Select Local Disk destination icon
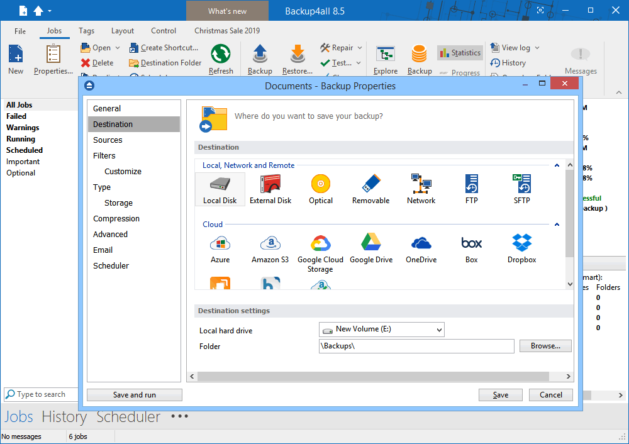This screenshot has width=629, height=444. (220, 189)
